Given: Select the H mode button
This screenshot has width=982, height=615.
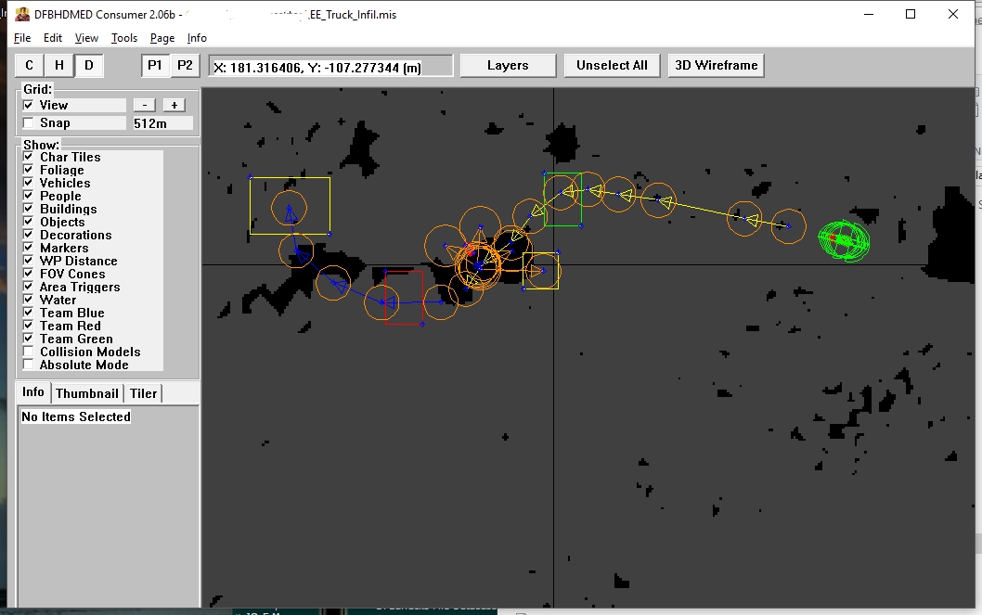Looking at the screenshot, I should (x=58, y=65).
